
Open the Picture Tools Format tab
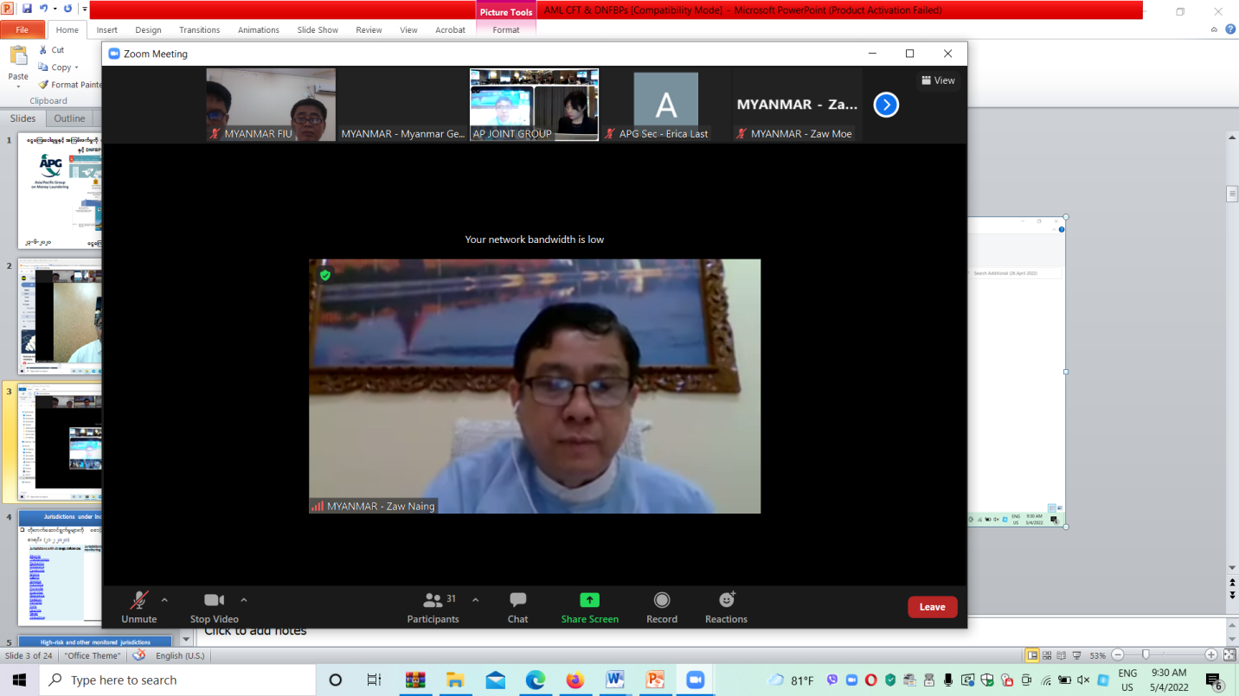pos(506,29)
